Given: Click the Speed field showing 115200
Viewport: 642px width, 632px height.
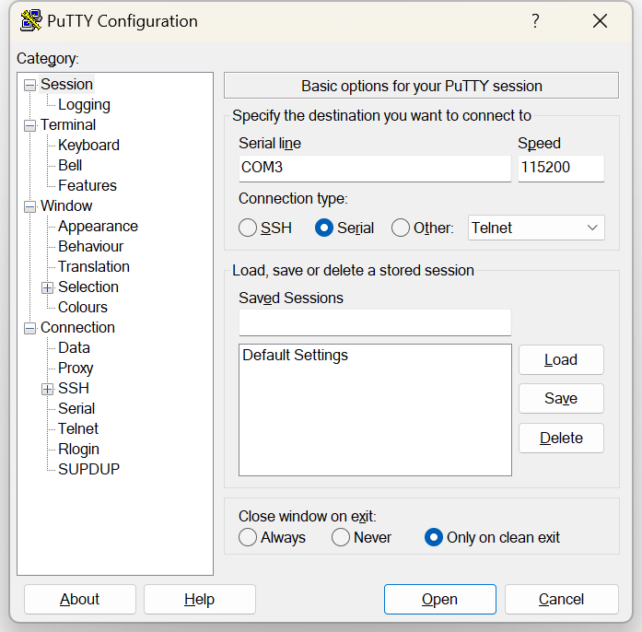Looking at the screenshot, I should (561, 168).
